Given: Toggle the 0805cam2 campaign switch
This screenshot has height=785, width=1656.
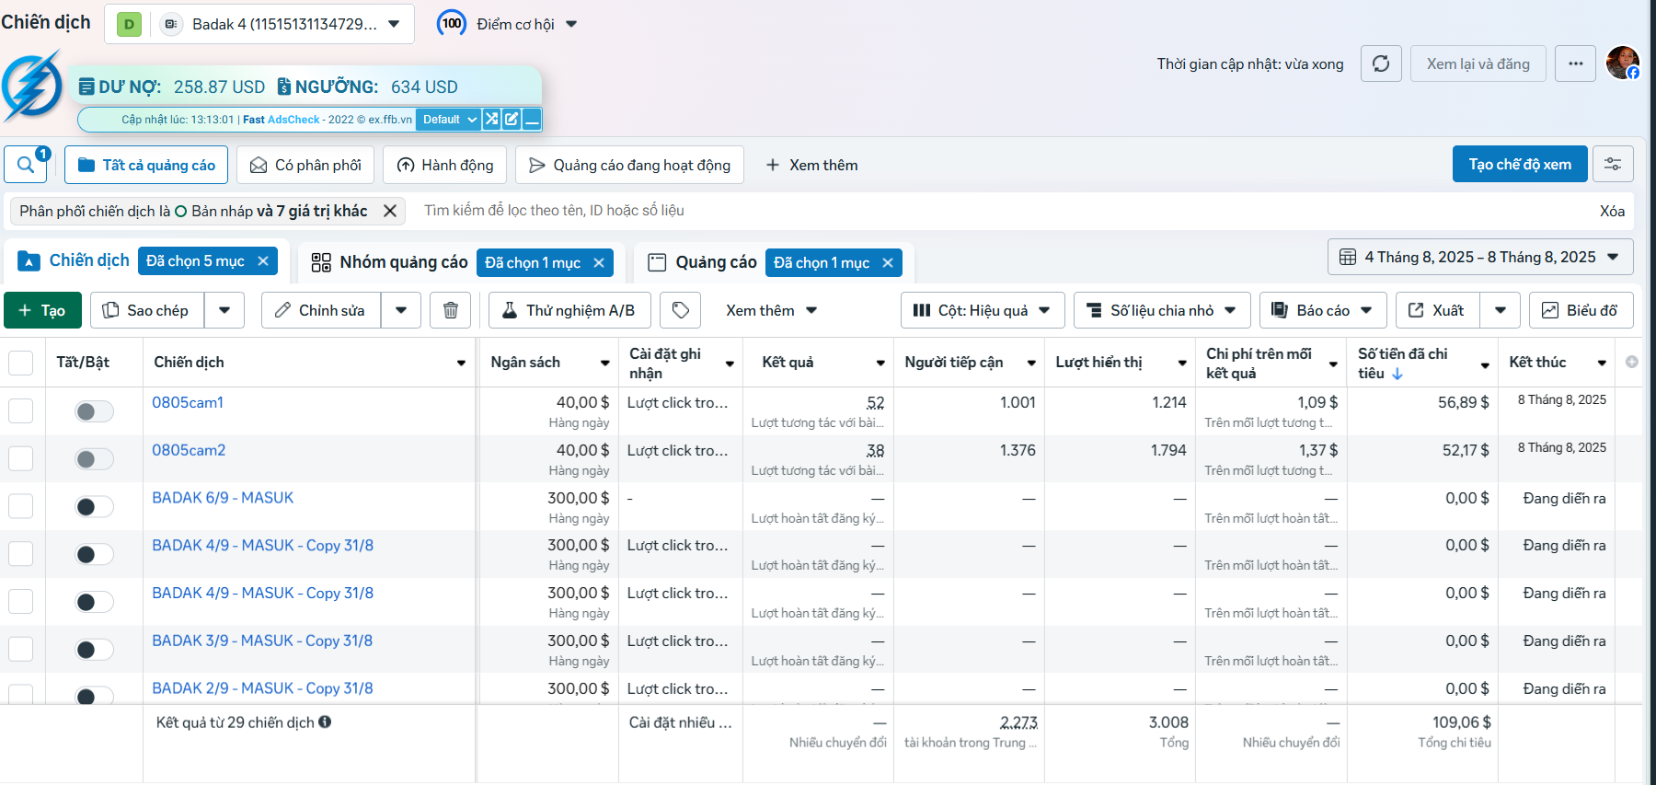Looking at the screenshot, I should (x=94, y=459).
